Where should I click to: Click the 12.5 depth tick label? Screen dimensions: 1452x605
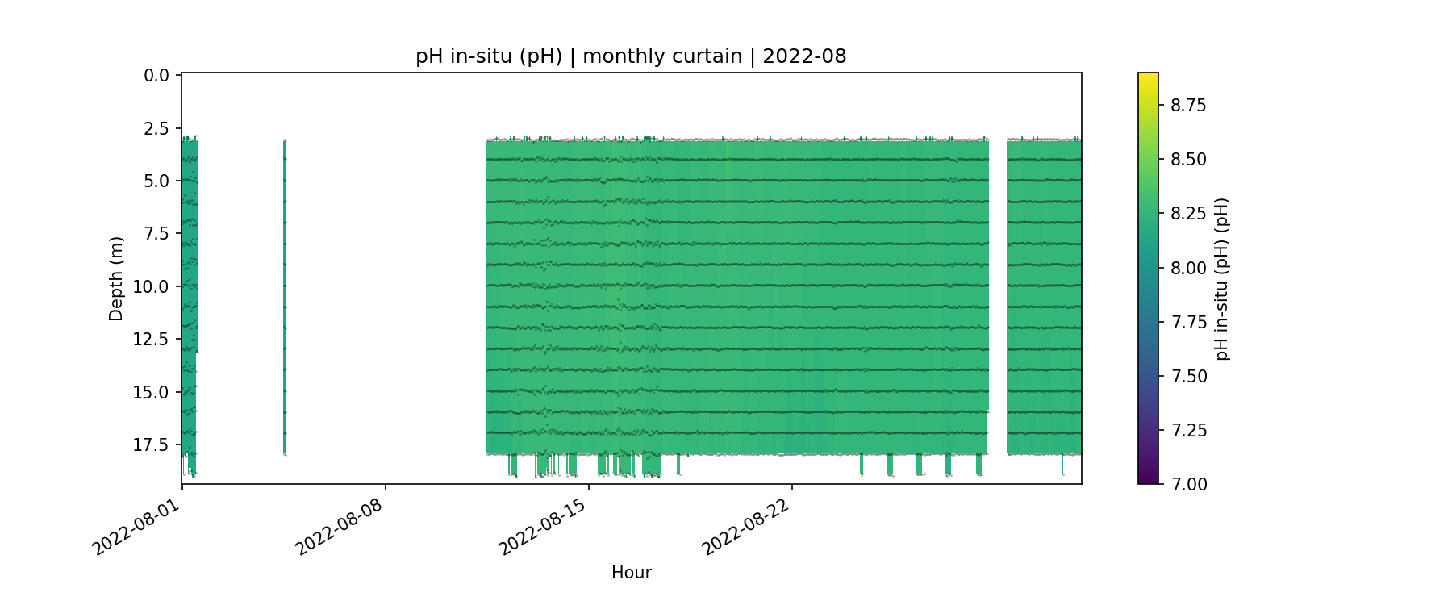coord(151,340)
